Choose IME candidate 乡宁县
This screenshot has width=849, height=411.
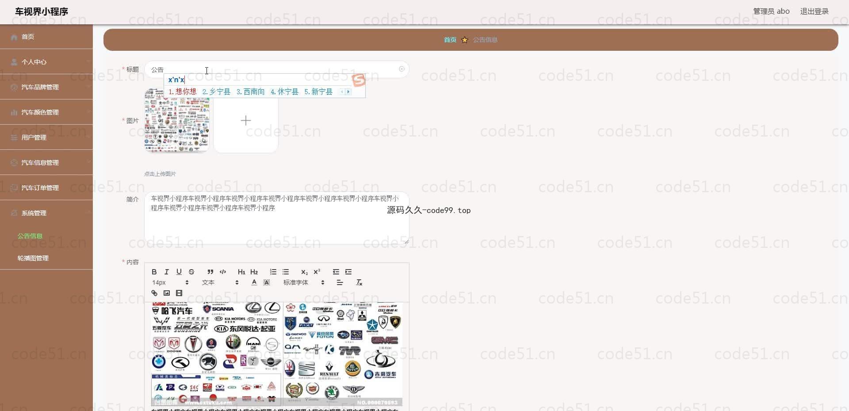[216, 91]
